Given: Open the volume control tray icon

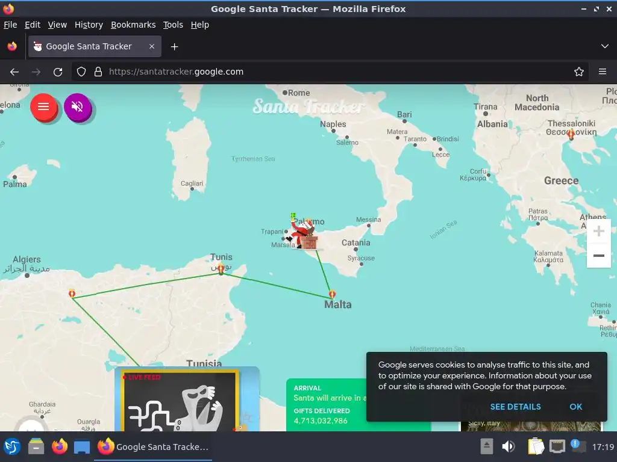Looking at the screenshot, I should pos(508,447).
